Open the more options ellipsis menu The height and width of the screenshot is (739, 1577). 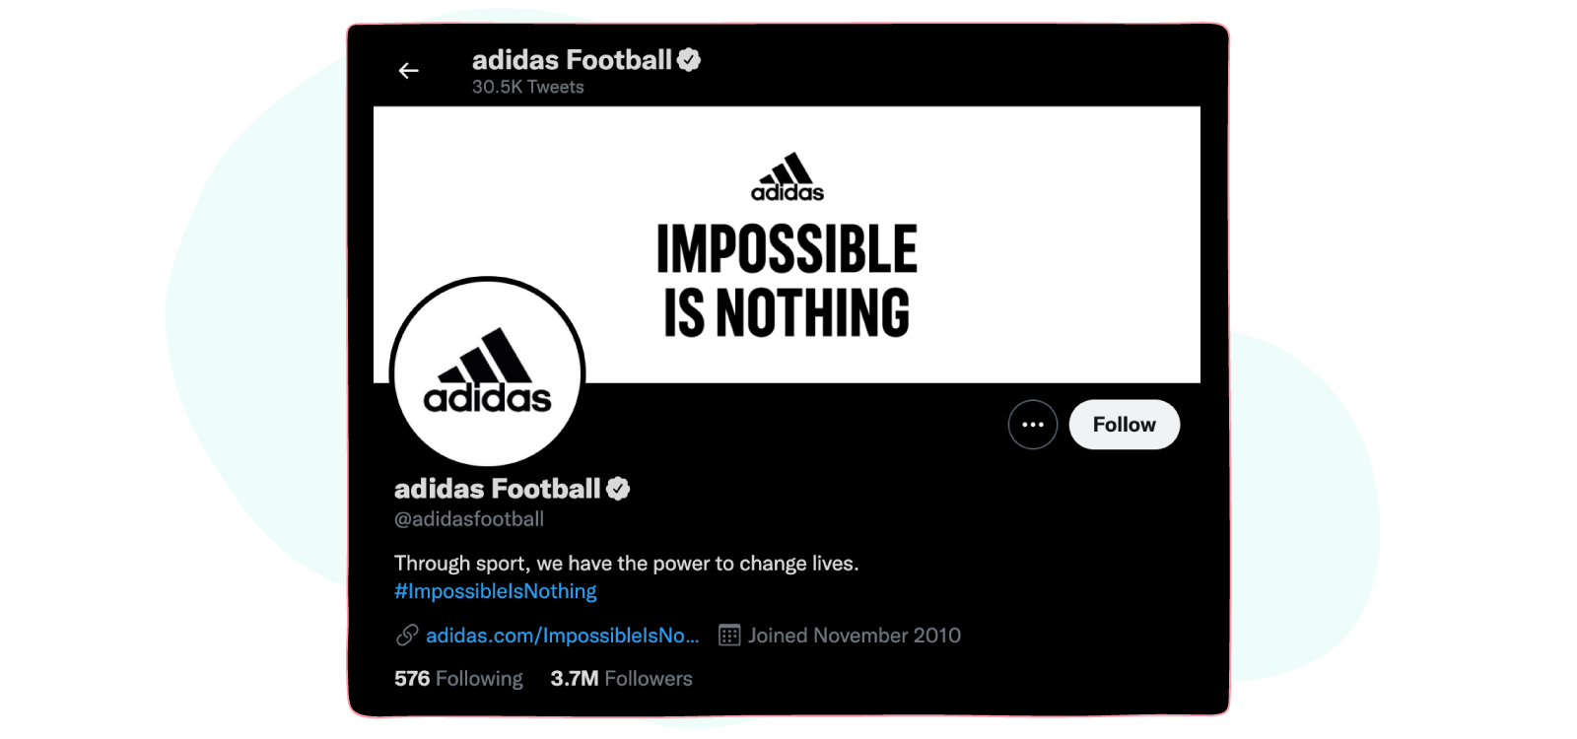pos(1032,424)
